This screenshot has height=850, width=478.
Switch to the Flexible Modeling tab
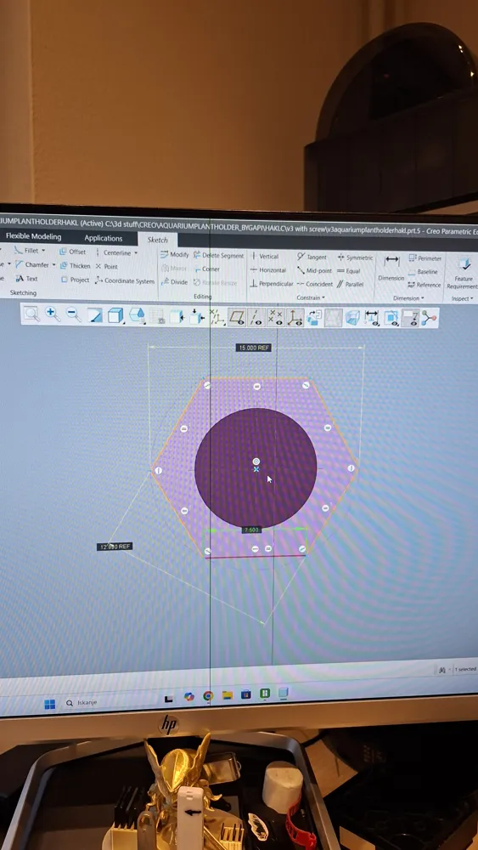34,237
